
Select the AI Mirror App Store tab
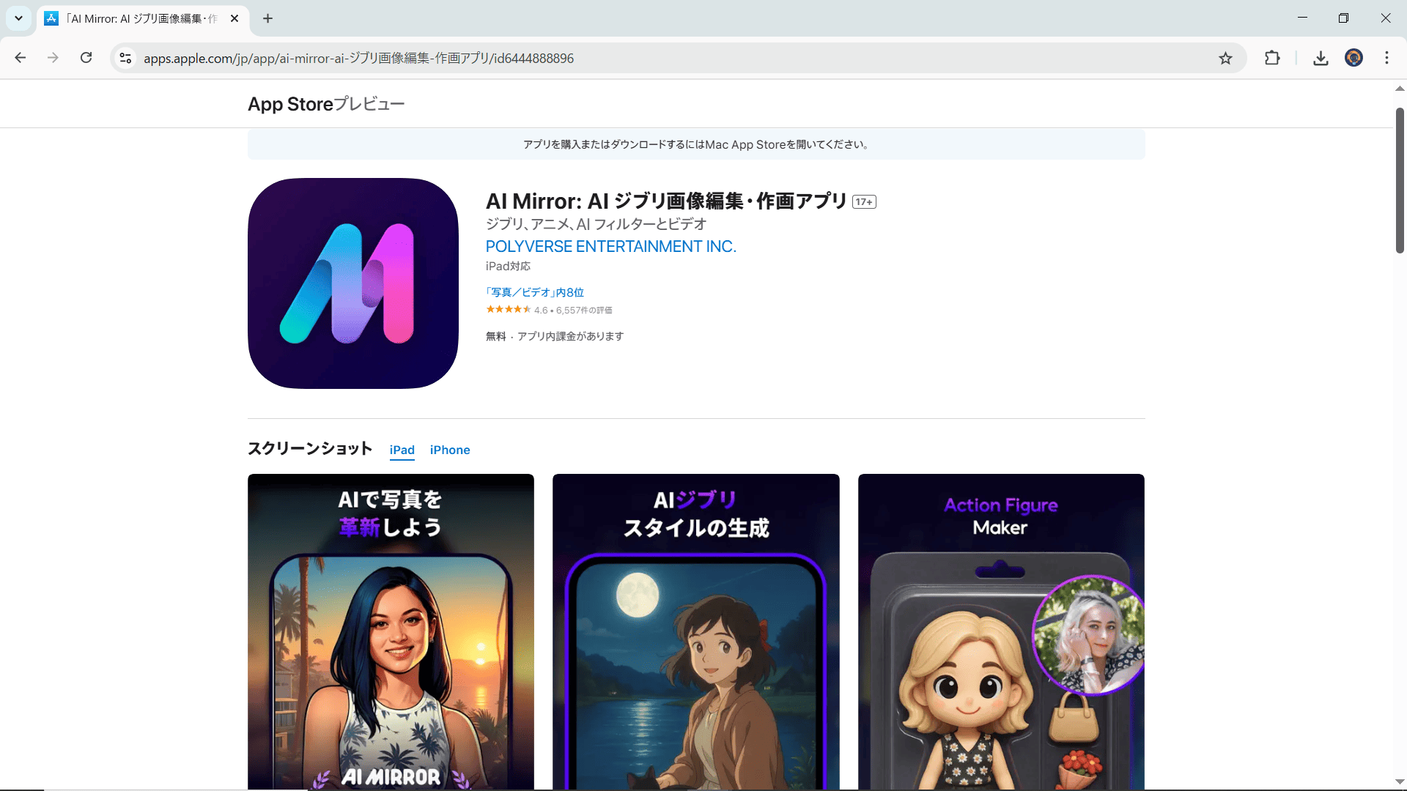click(143, 18)
